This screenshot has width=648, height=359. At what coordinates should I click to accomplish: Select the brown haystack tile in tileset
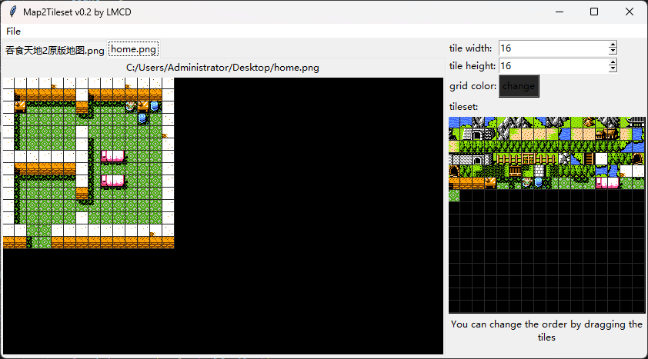point(590,122)
